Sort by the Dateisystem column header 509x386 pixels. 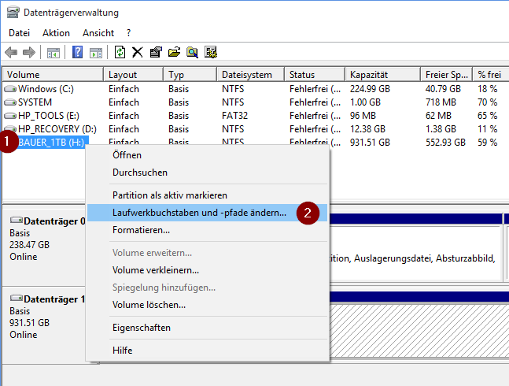[251, 75]
